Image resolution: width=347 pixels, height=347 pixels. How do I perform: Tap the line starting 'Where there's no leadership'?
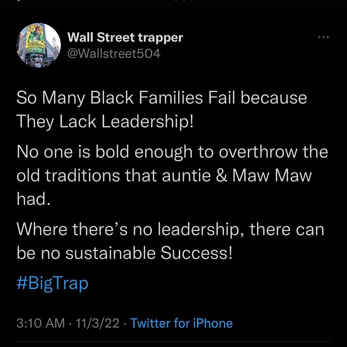click(x=170, y=230)
